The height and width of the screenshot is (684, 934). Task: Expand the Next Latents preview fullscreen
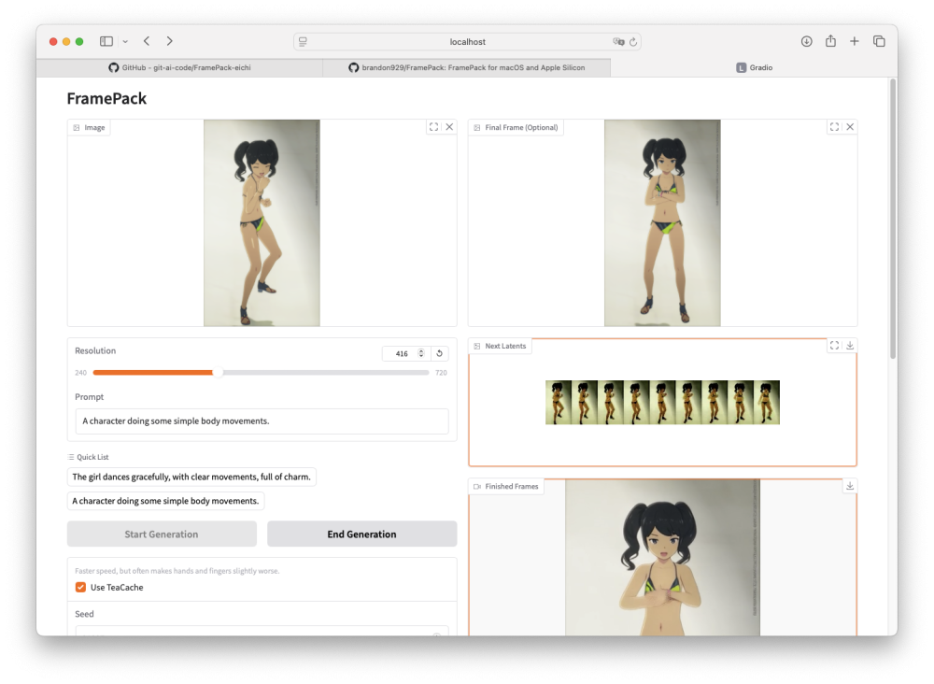click(834, 346)
